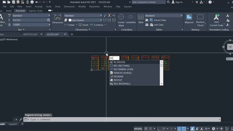Screen dimensions: 233x131
Task: Click the Quick dimension button
Action: (83, 25)
